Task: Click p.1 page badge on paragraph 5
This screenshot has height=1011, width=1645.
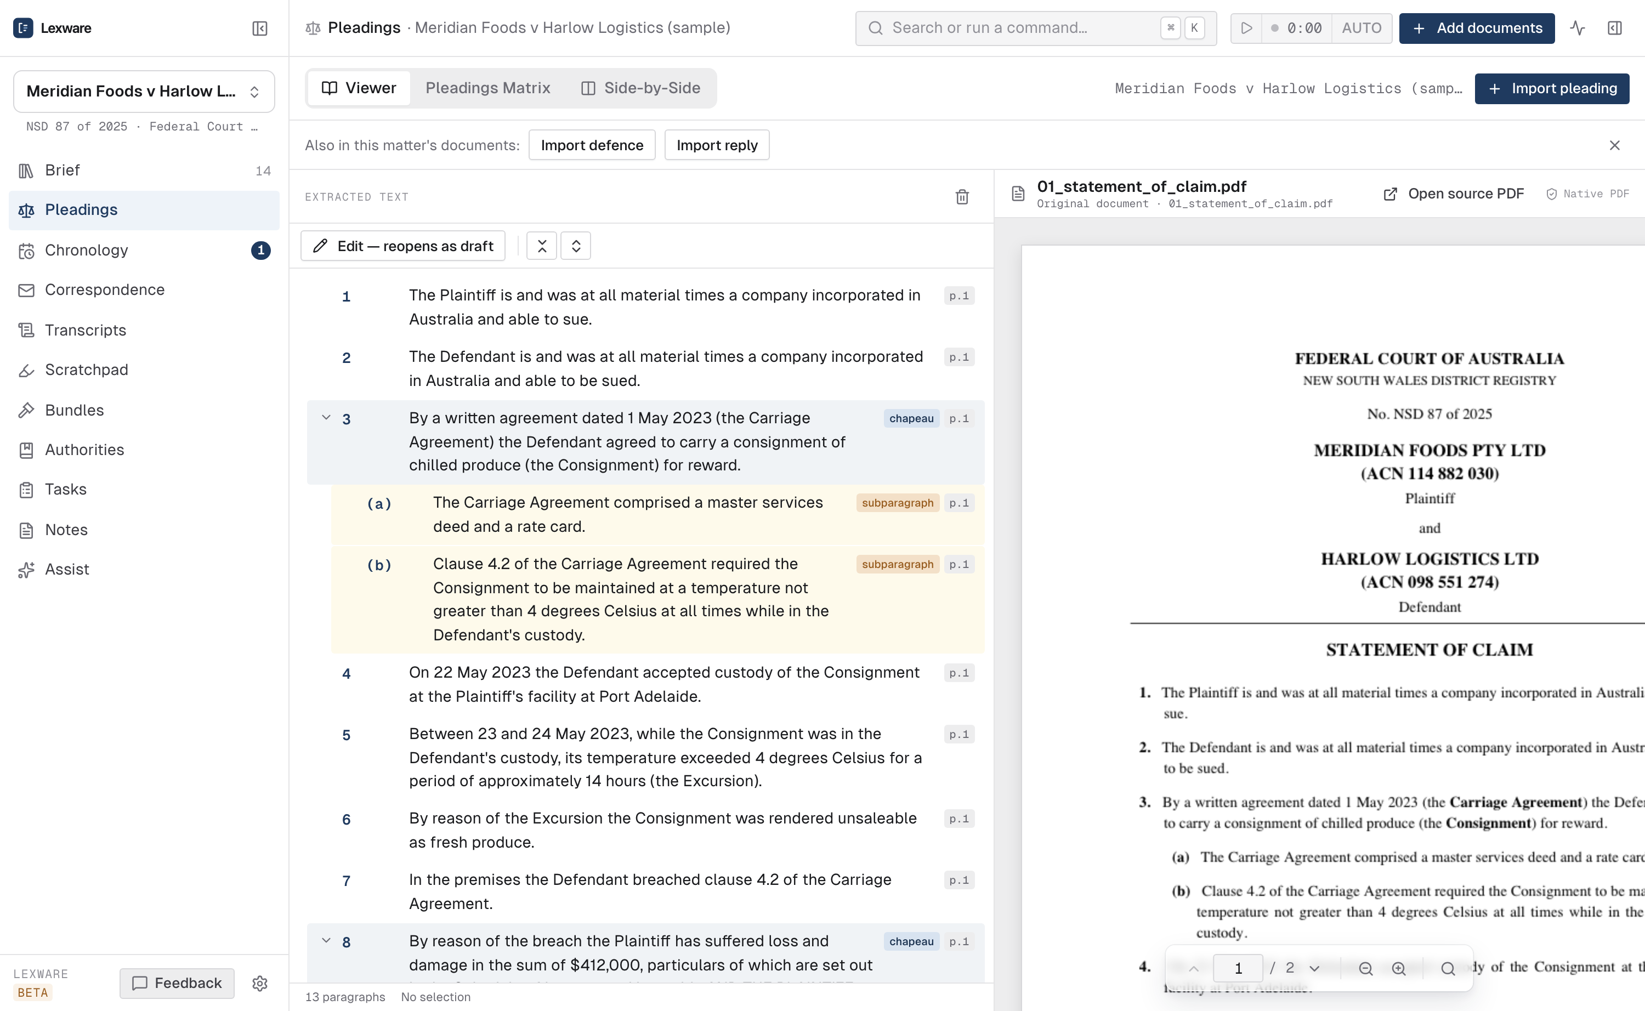Action: pos(959,734)
